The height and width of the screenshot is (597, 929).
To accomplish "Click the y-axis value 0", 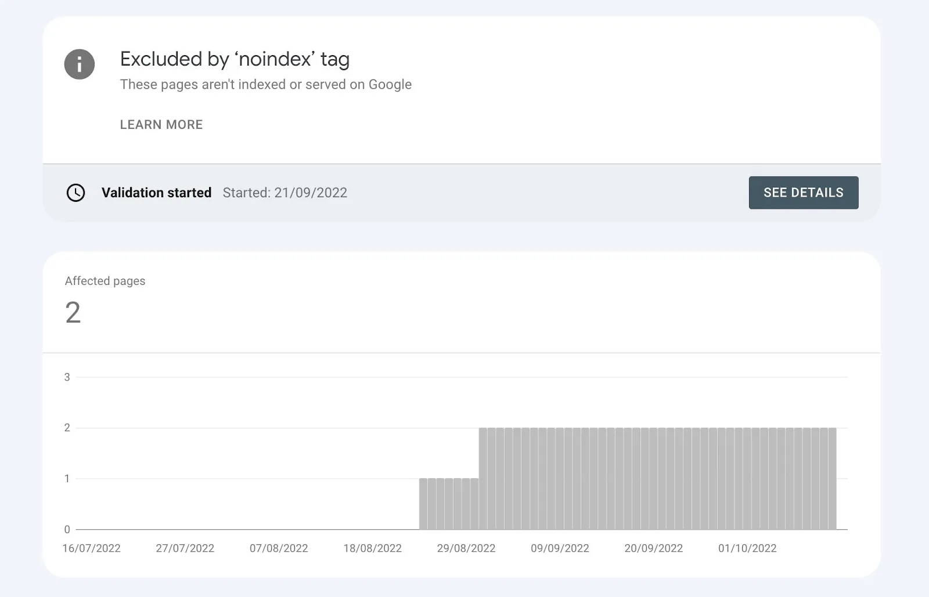I will [x=66, y=529].
